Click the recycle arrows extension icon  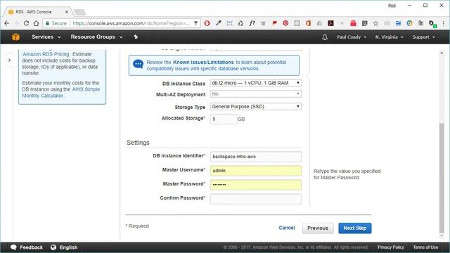pos(240,23)
